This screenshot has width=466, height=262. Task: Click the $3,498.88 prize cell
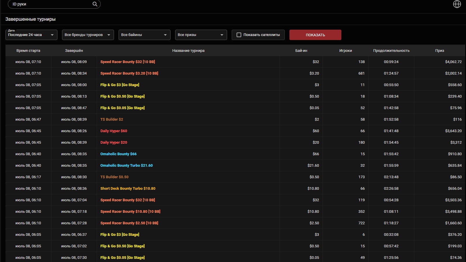click(453, 212)
